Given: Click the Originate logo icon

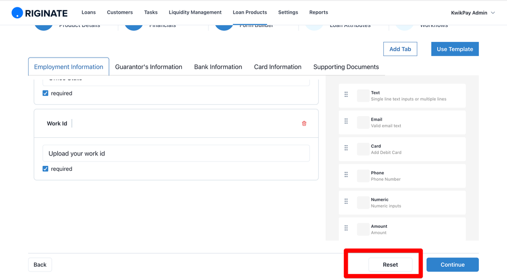Looking at the screenshot, I should (x=17, y=13).
